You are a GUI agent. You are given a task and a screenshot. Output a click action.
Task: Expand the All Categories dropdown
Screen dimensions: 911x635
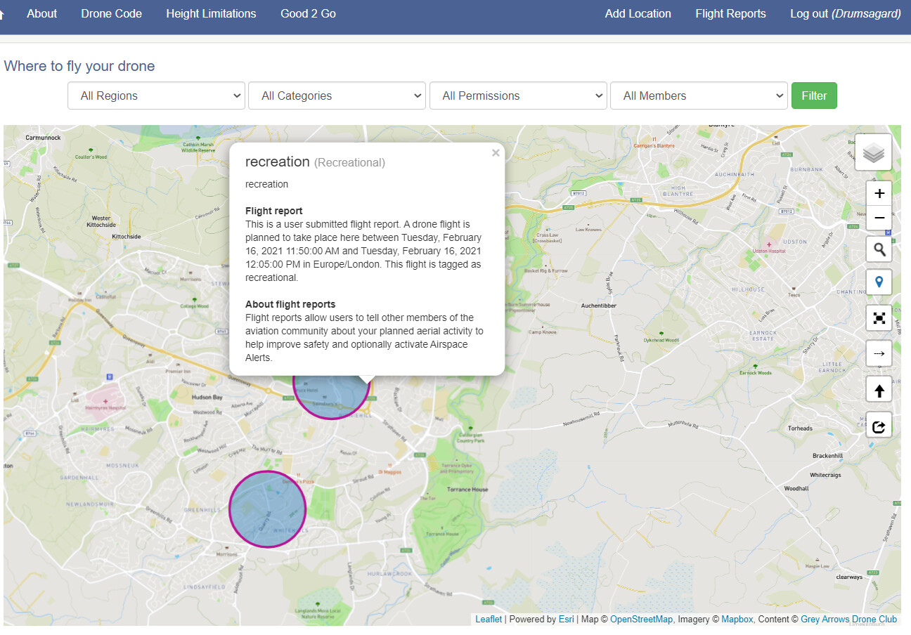[x=337, y=96]
